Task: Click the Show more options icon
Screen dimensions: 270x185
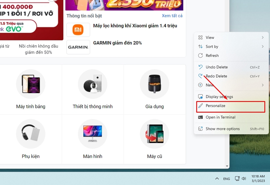Action: (200, 129)
